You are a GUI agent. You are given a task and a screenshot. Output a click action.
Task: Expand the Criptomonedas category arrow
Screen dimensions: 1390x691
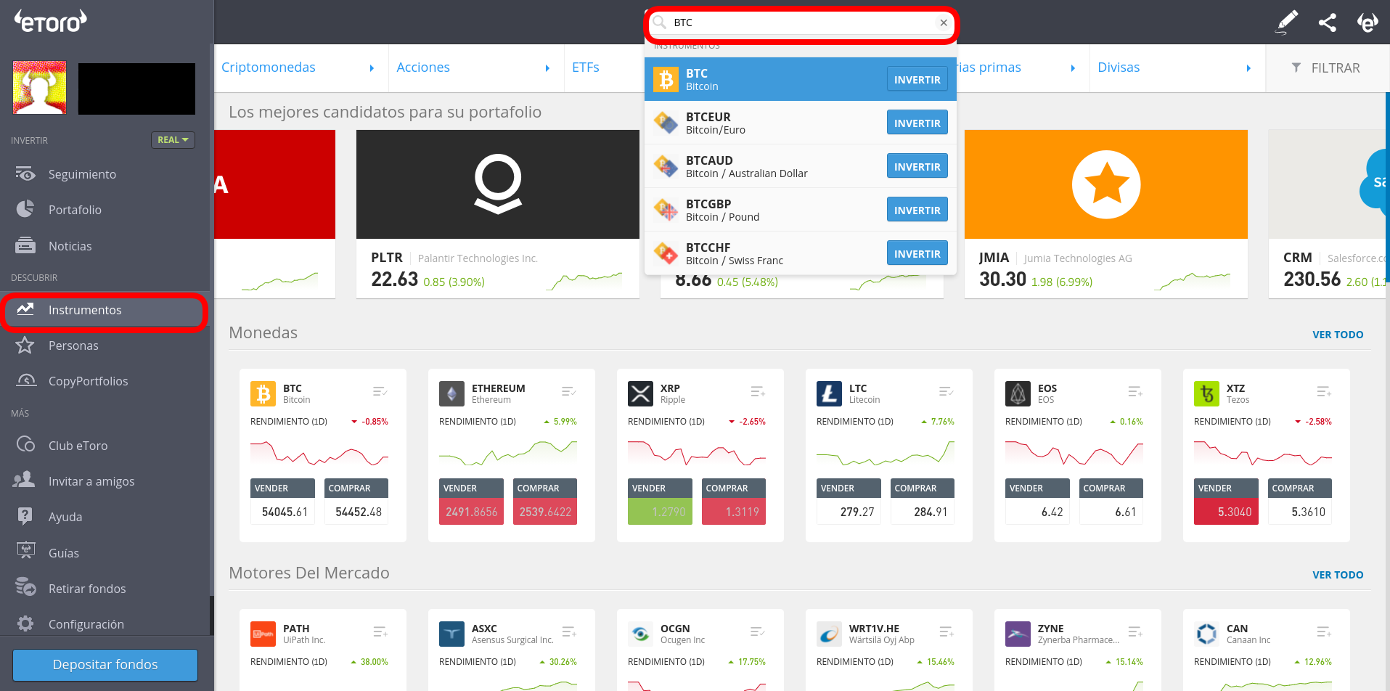[372, 68]
